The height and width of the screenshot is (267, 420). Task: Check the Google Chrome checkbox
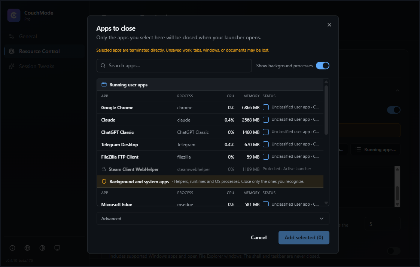pyautogui.click(x=266, y=107)
